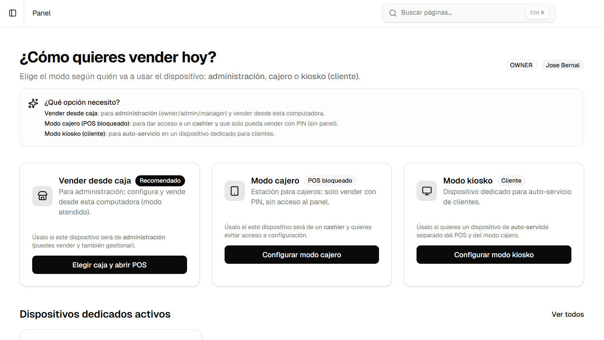Click the Jose Bernal user badge
Image resolution: width=604 pixels, height=340 pixels.
(x=562, y=65)
